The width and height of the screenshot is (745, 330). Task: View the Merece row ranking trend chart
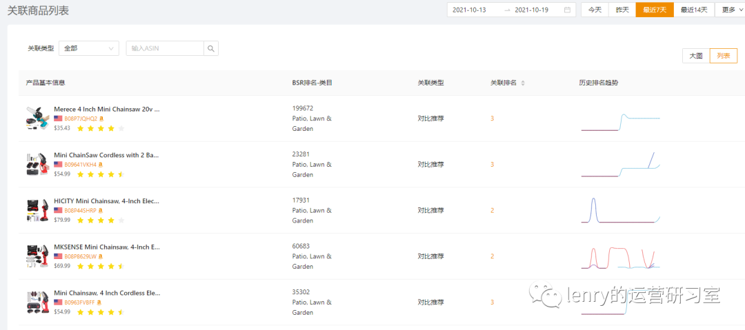coord(621,122)
